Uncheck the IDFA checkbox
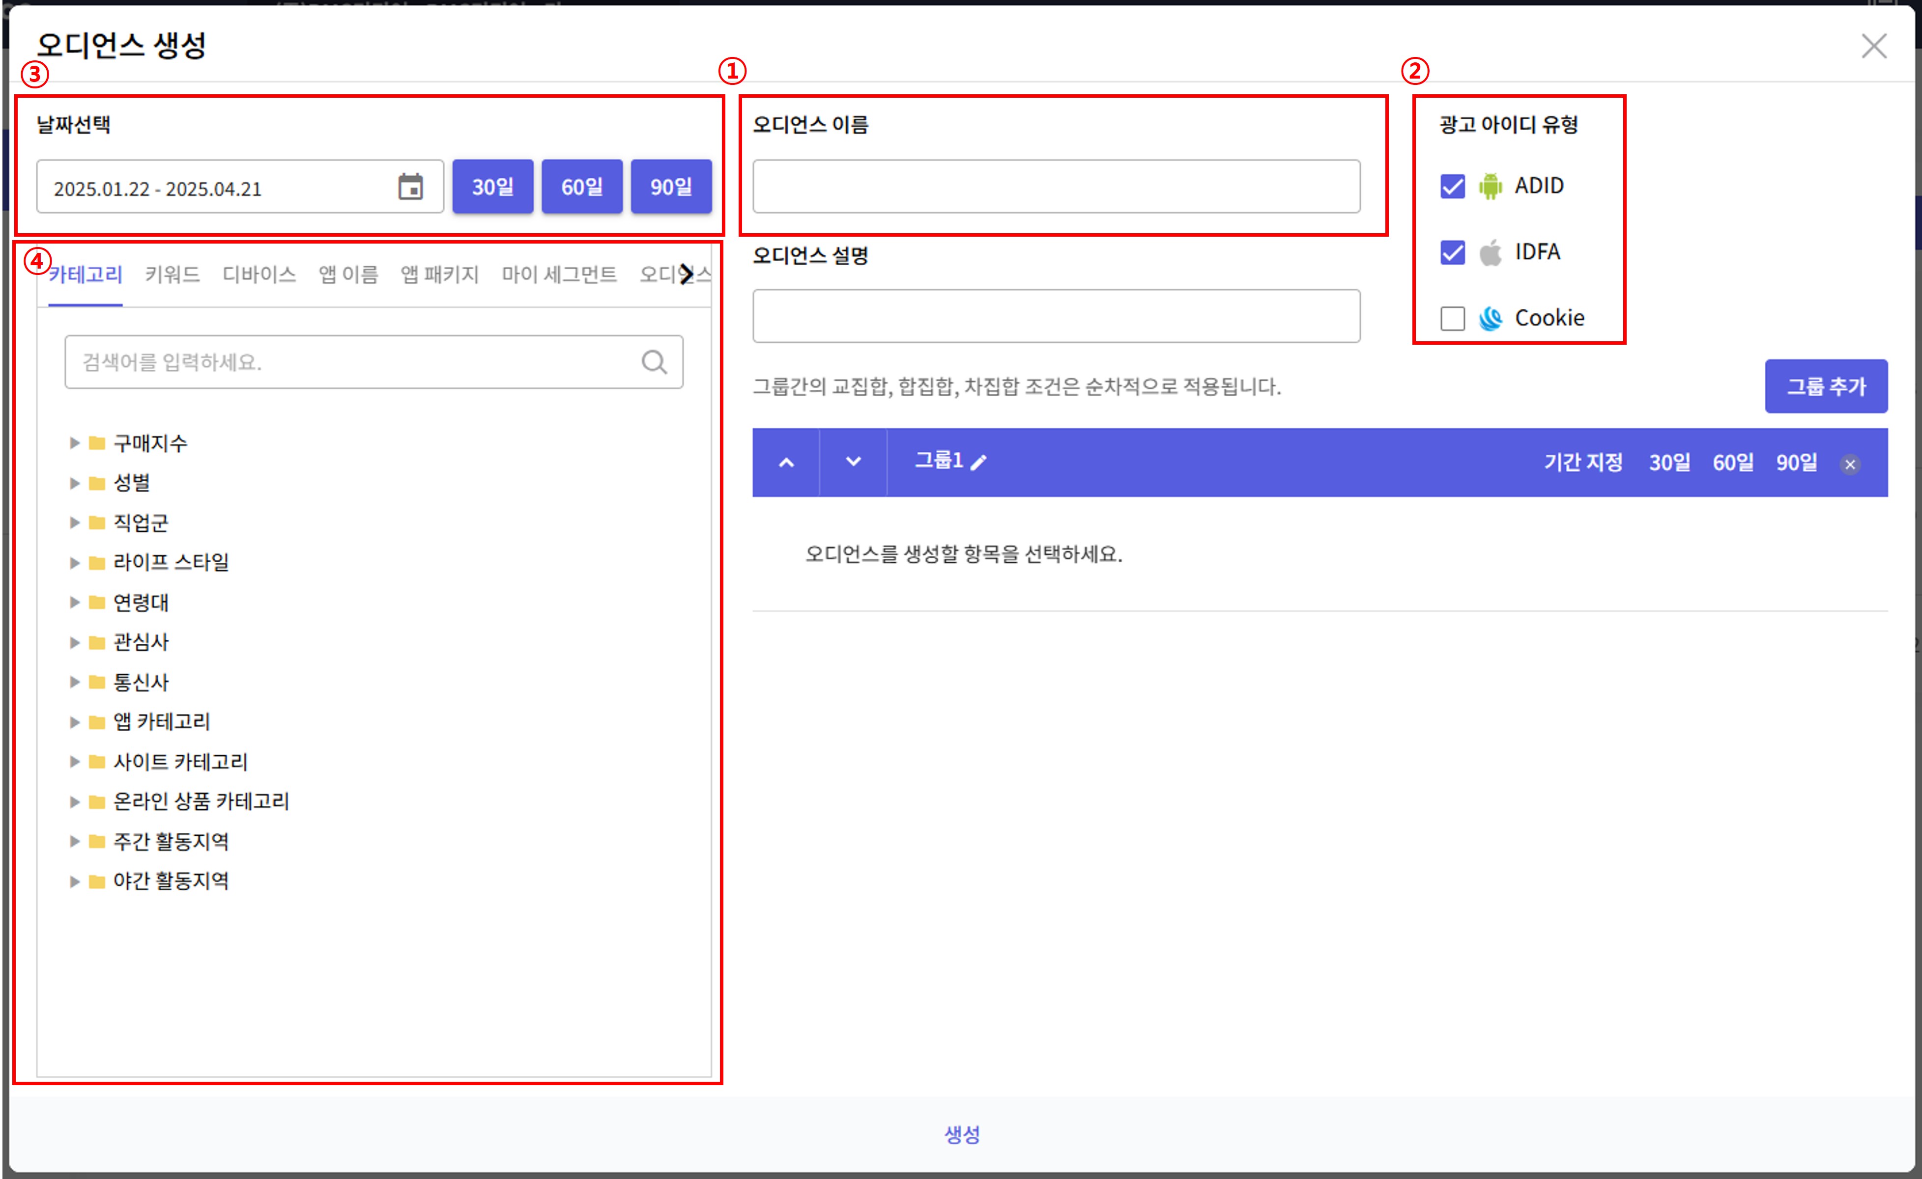 [1452, 252]
